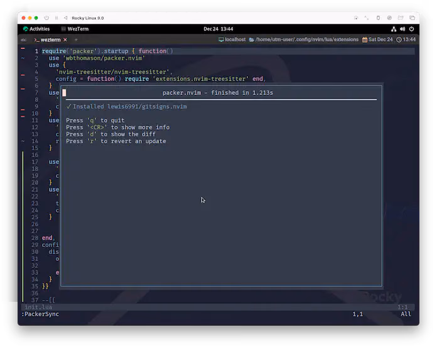Open the WezTerm application menu
Image resolution: width=437 pixels, height=349 pixels.
point(75,29)
